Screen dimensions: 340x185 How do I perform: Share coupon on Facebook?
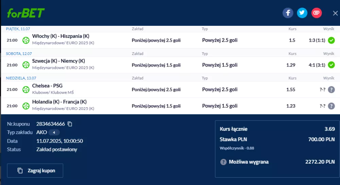coord(288,13)
